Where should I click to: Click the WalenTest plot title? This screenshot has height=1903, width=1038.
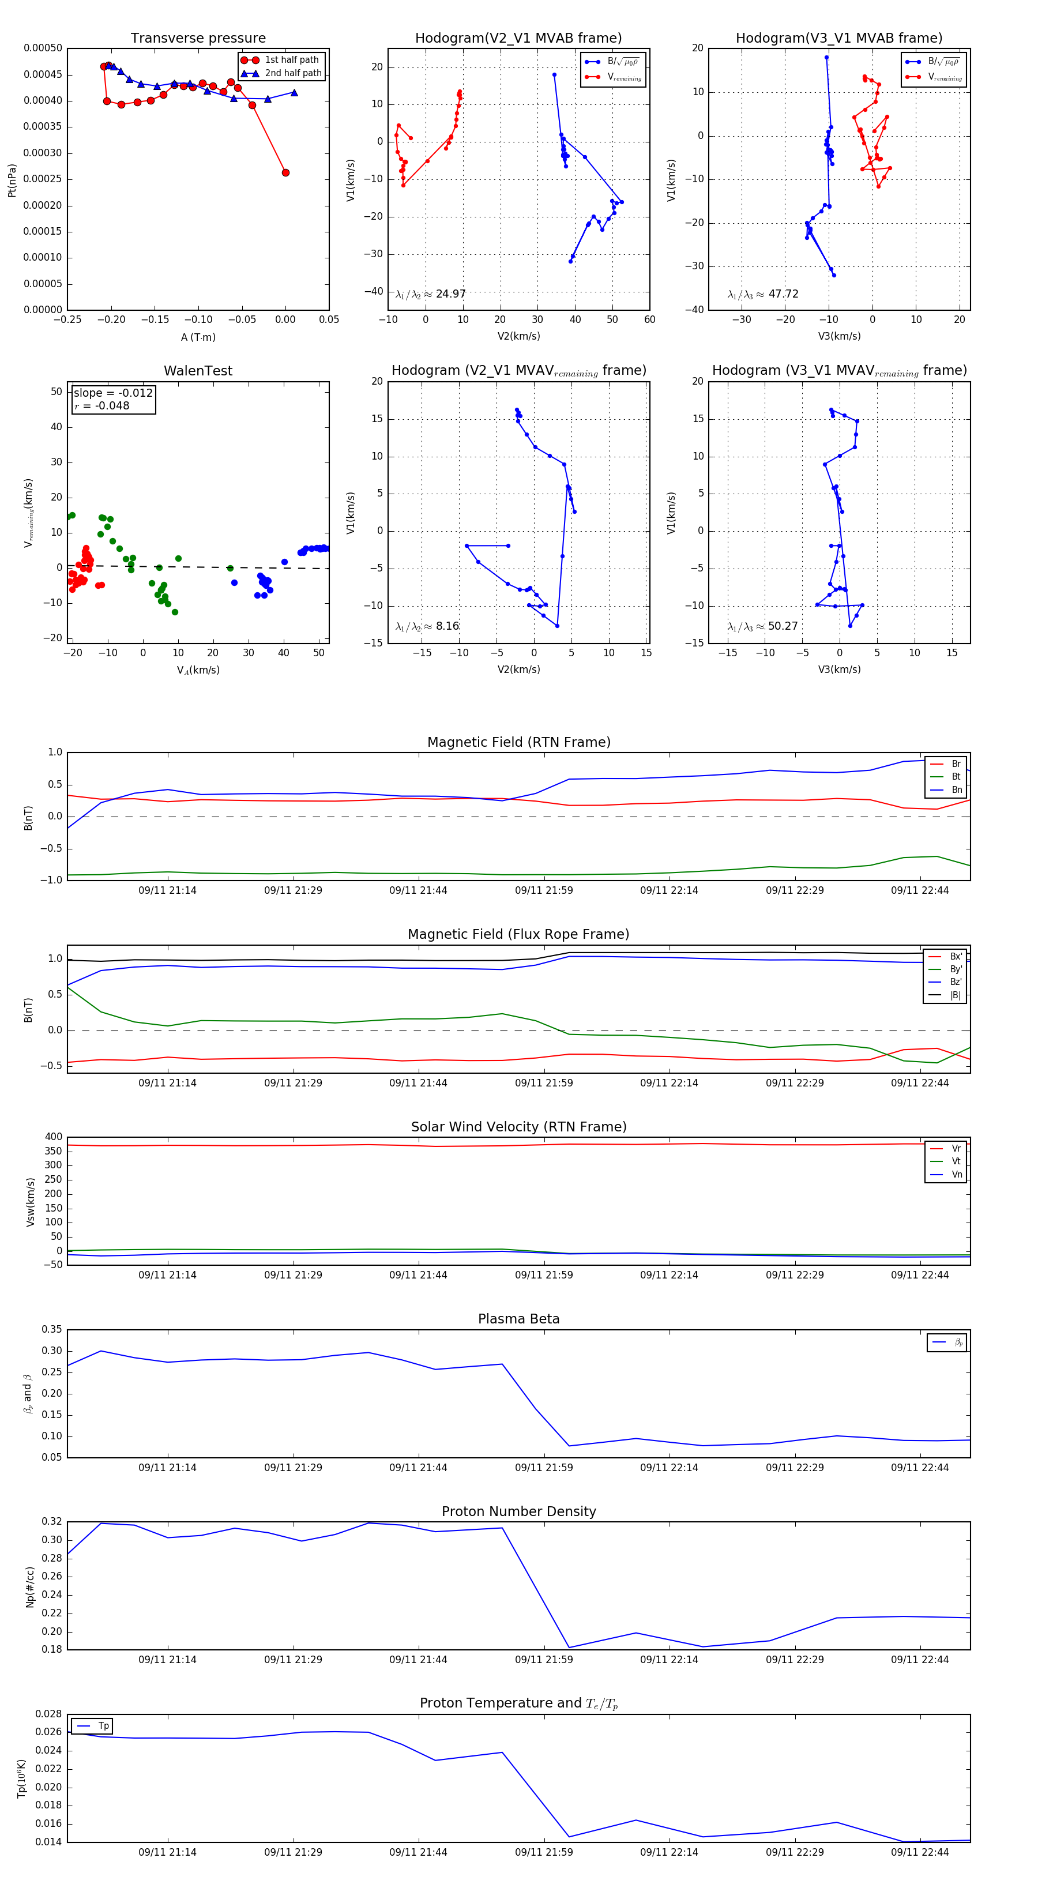coord(198,371)
